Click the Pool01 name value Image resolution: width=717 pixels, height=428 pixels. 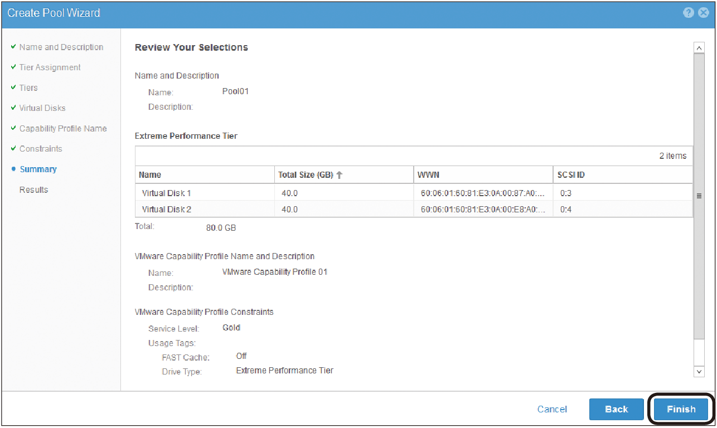(235, 91)
